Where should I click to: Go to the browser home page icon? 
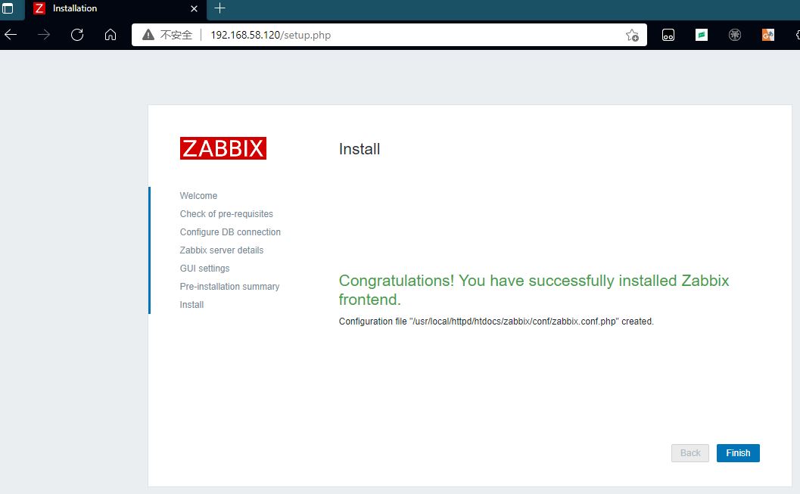(111, 35)
